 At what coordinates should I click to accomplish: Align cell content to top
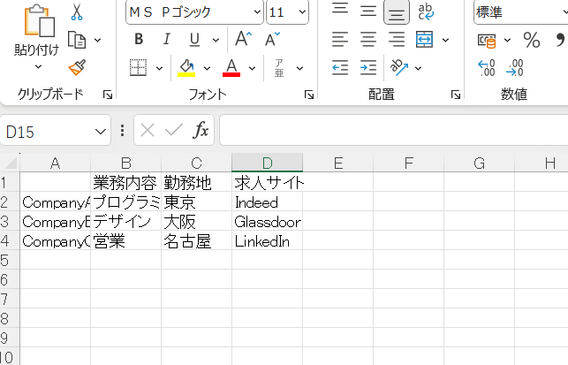(340, 9)
